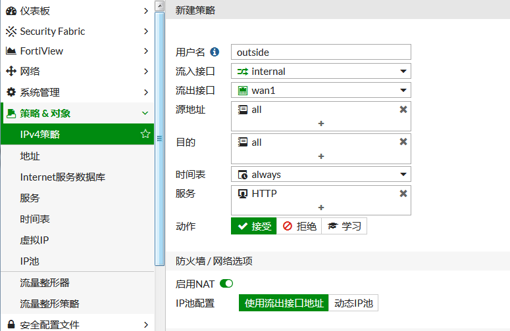Add entry with plus in 目的
This screenshot has width=510, height=331.
click(321, 156)
